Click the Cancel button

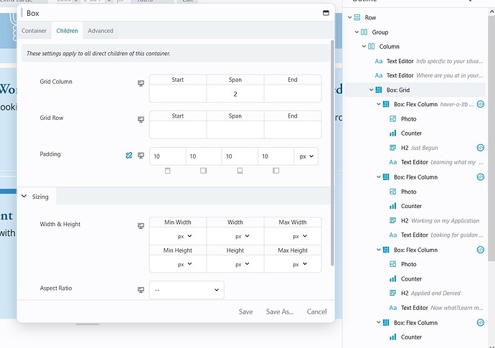(x=316, y=311)
